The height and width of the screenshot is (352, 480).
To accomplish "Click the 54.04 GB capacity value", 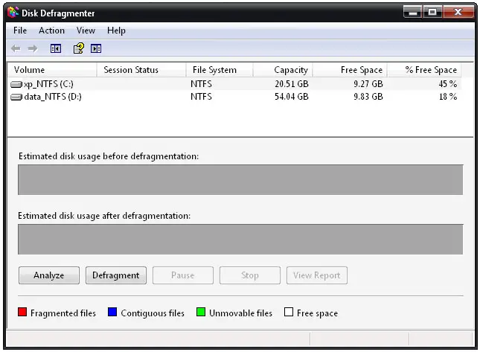I will 292,97.
